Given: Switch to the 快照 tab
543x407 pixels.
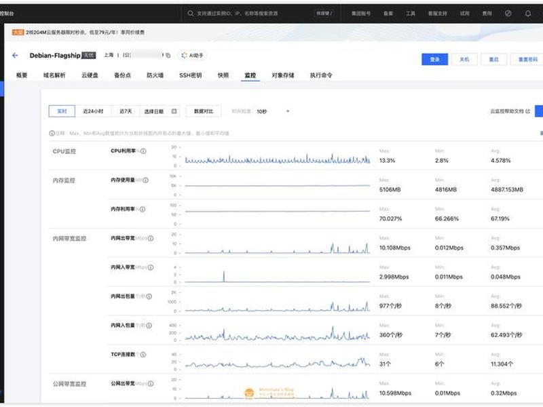Looking at the screenshot, I should (223, 75).
